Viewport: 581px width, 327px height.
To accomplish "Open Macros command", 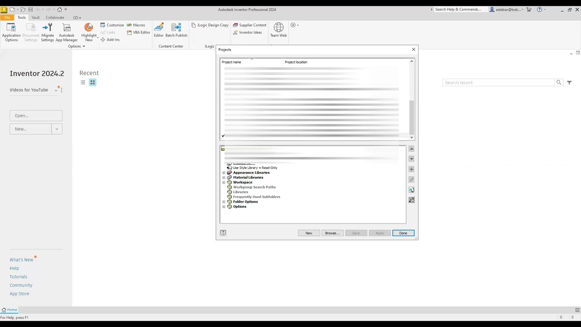I will click(x=136, y=25).
